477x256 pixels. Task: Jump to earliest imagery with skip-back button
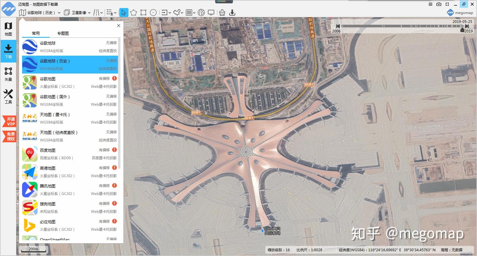(x=338, y=26)
